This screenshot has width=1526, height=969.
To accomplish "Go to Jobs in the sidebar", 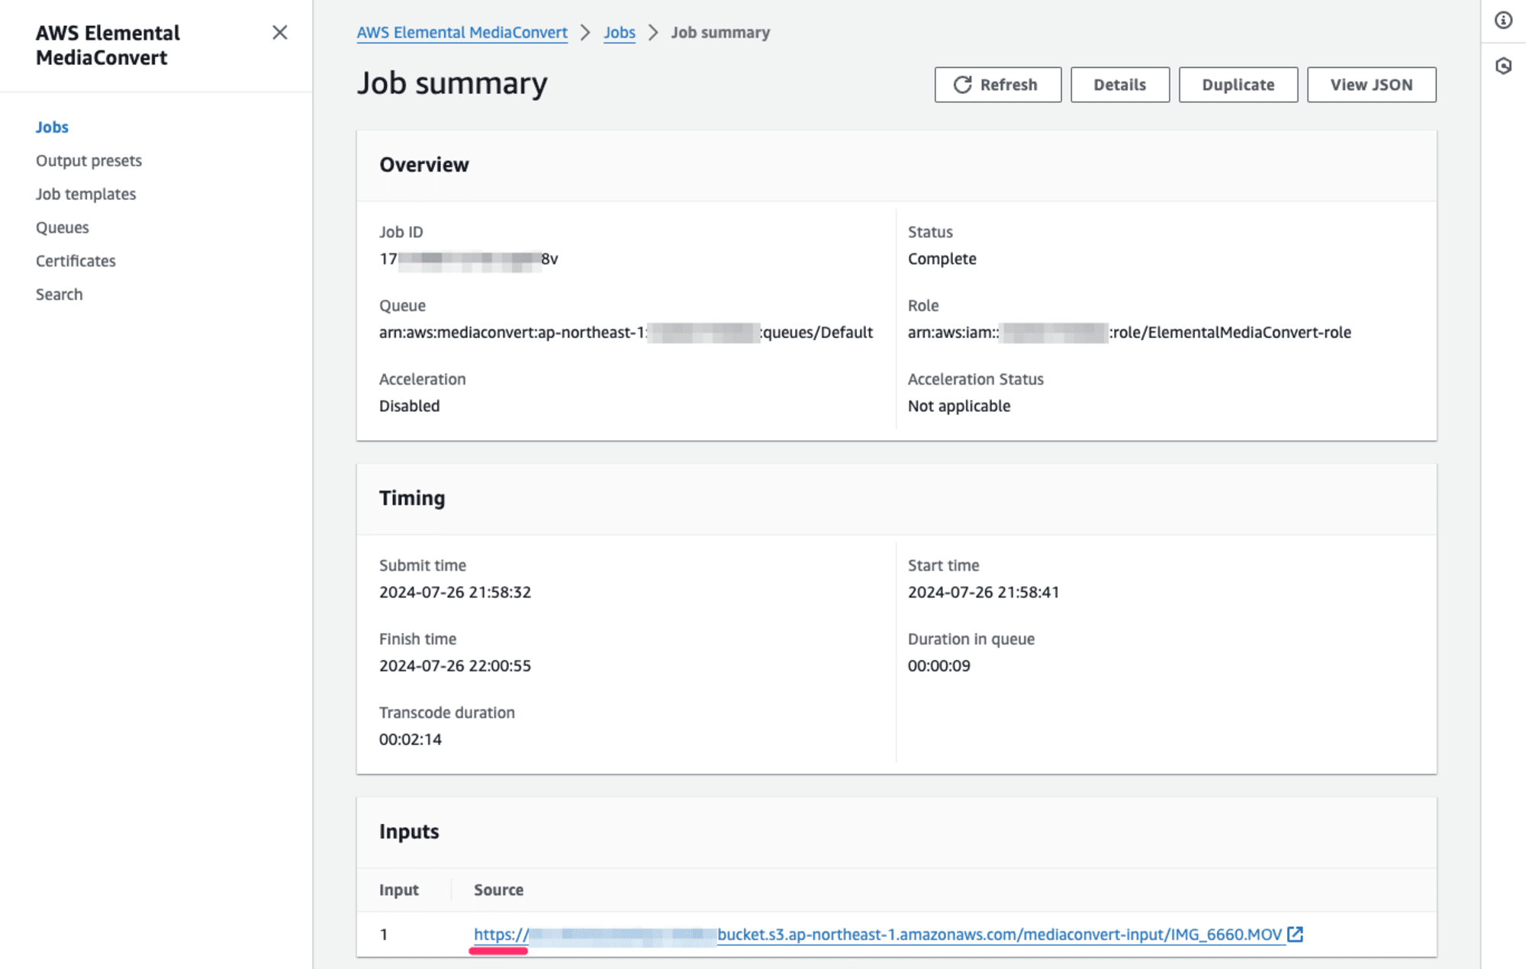I will click(52, 127).
